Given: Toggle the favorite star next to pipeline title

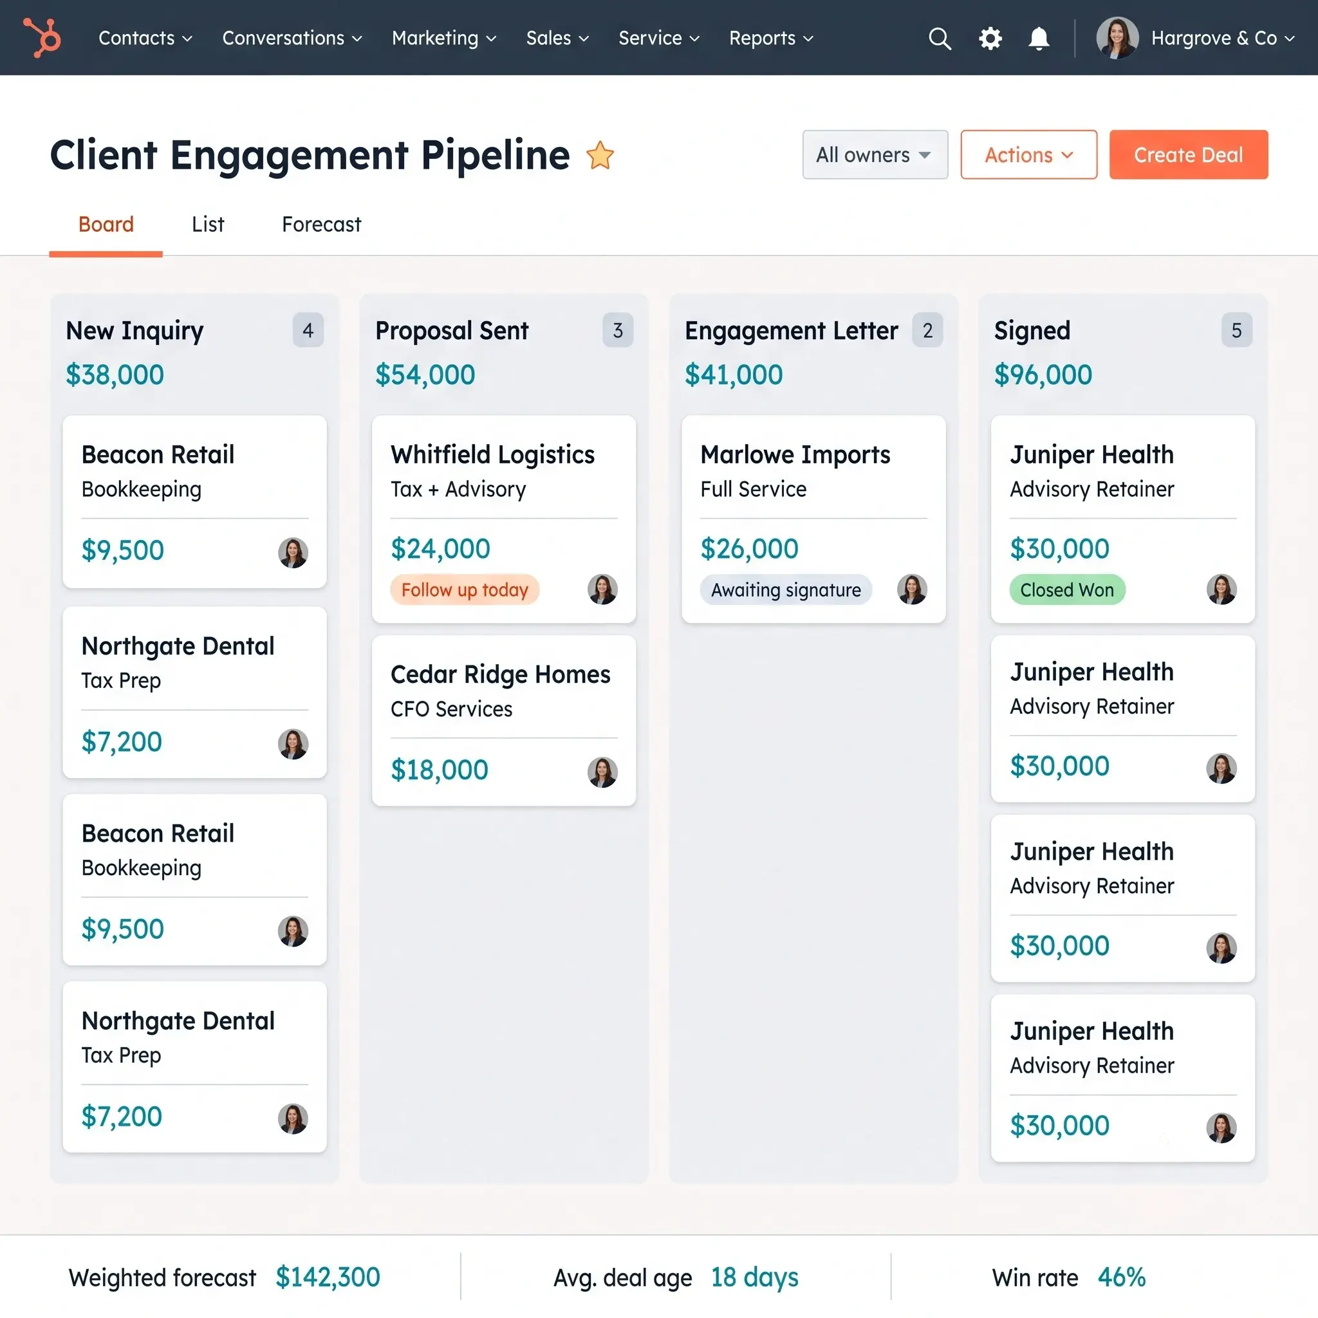Looking at the screenshot, I should (x=600, y=155).
